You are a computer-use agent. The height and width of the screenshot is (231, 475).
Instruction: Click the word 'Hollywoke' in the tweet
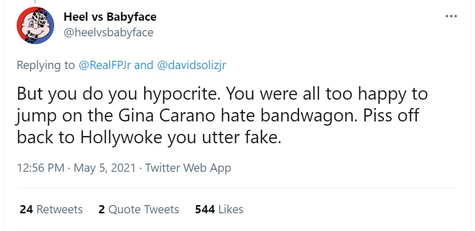tap(121, 138)
